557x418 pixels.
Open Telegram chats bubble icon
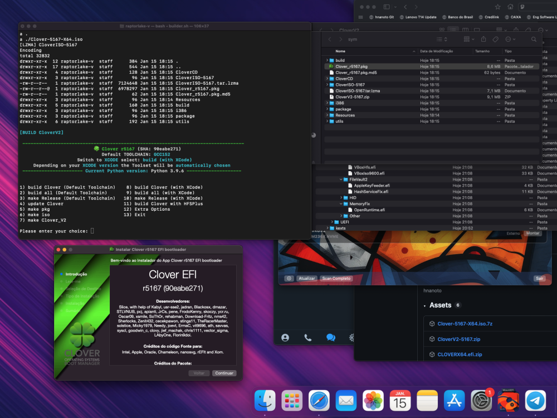coord(331,338)
